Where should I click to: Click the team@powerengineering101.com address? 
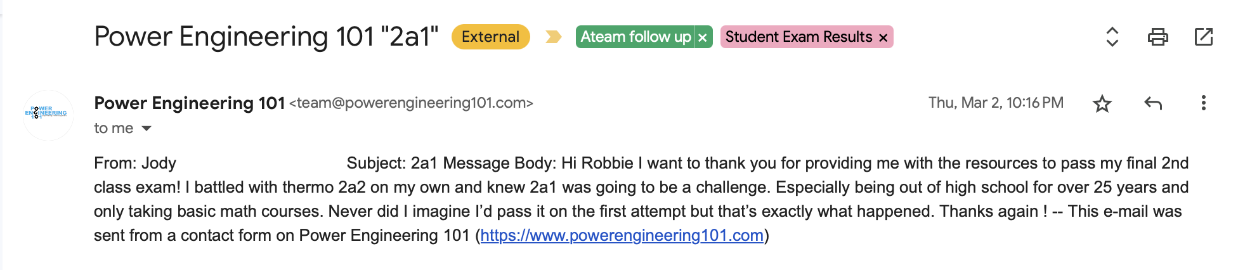tap(411, 103)
